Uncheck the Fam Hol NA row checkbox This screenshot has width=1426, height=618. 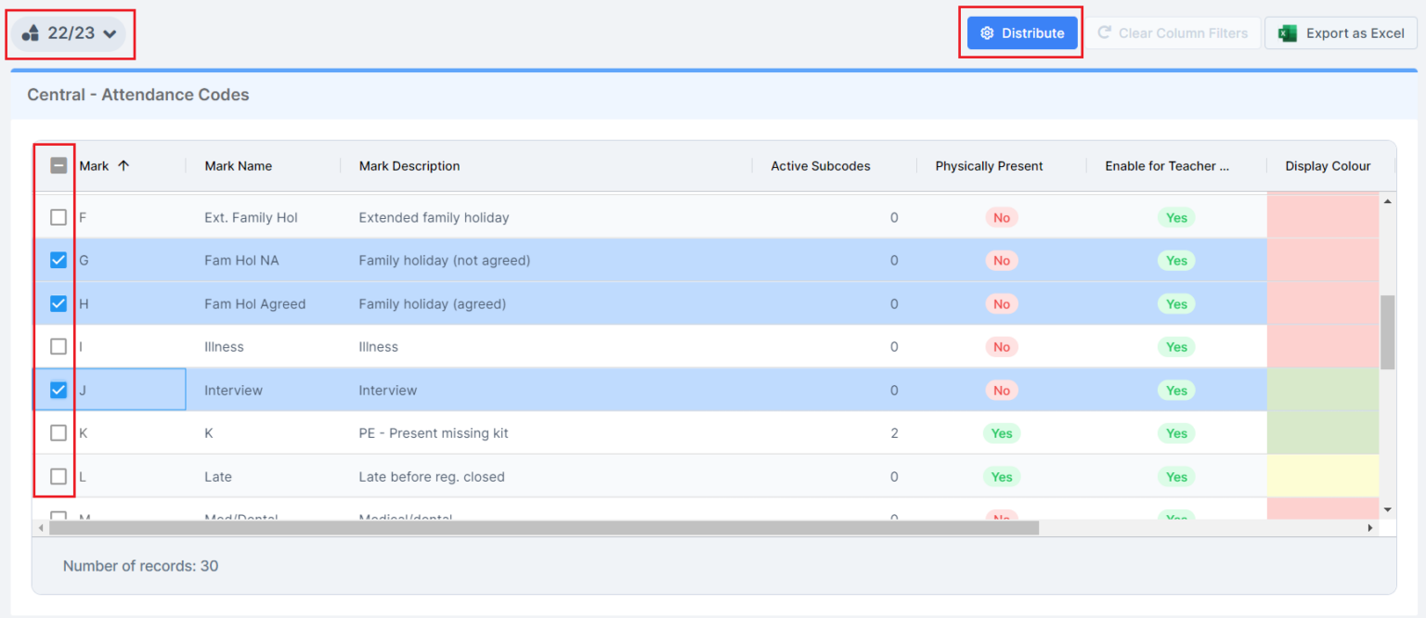click(58, 260)
